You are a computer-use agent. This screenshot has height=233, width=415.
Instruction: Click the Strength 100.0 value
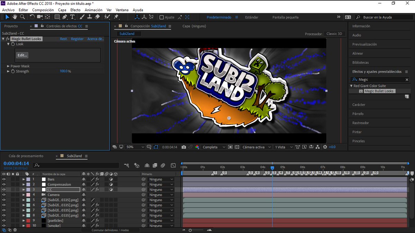point(64,71)
